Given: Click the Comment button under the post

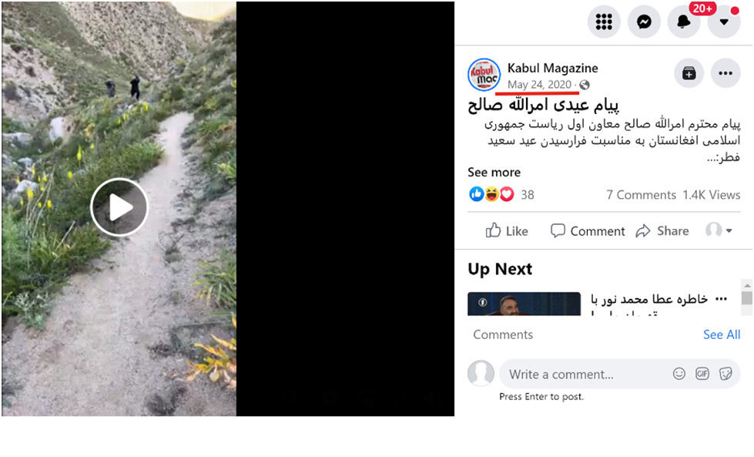Looking at the screenshot, I should (588, 231).
